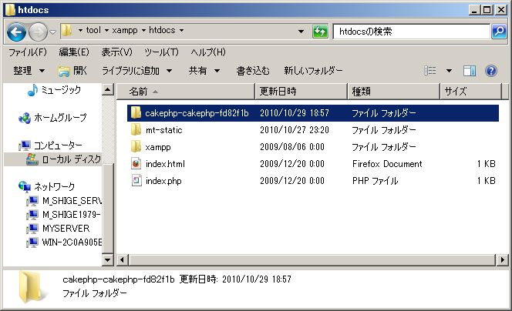512x311 pixels.
Task: Expand the arrow before xampp in address bar
Action: coord(106,31)
